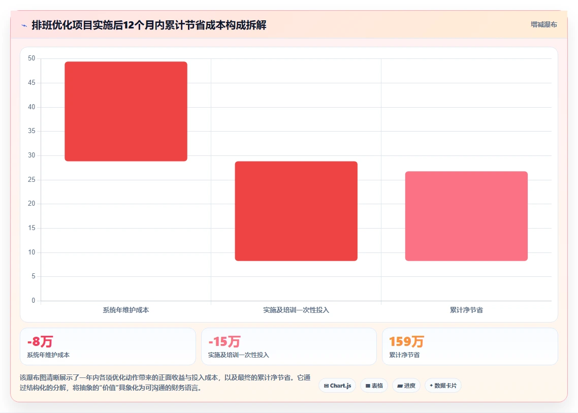Click y-axis tick label 25
The height and width of the screenshot is (413, 578).
tap(31, 180)
